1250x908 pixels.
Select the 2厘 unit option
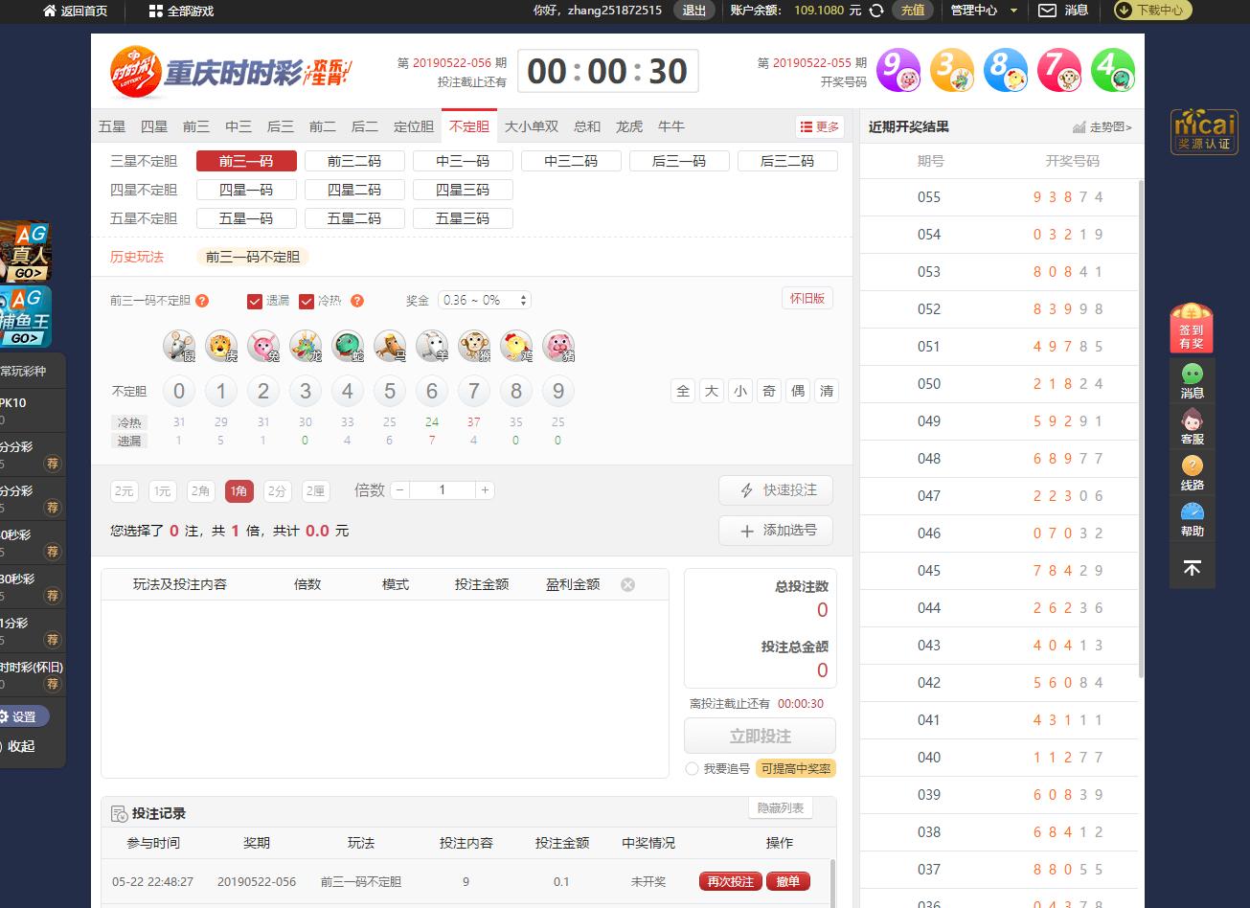(x=315, y=491)
